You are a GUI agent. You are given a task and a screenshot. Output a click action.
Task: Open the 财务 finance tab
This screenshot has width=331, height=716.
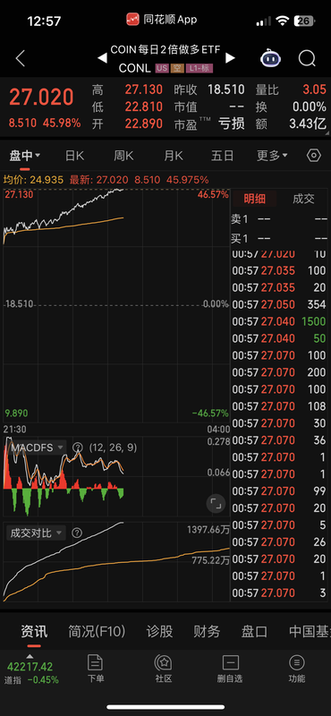(x=207, y=632)
